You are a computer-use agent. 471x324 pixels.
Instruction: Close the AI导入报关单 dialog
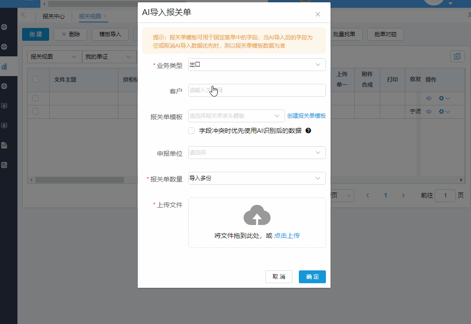pyautogui.click(x=318, y=14)
